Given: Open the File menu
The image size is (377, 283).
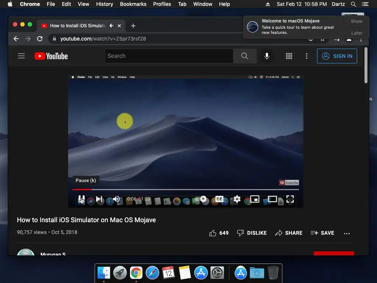Looking at the screenshot, I should click(x=51, y=4).
